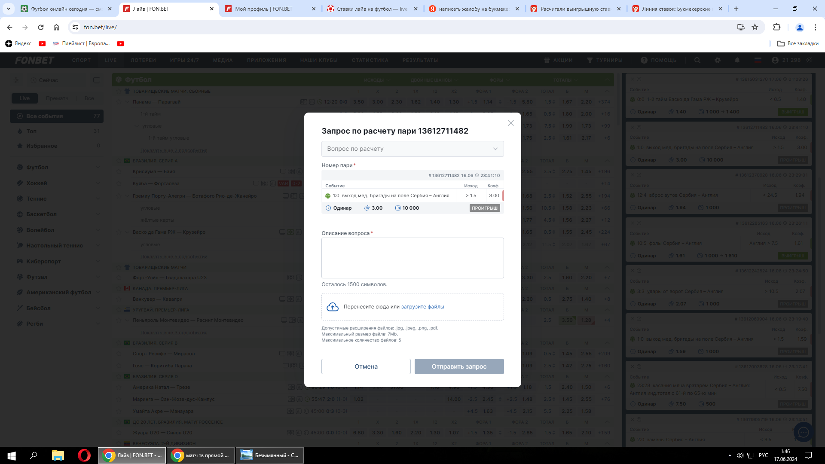Viewport: 825px width, 464px height.
Task: Switch to the 'Мой профиль | FON.BET' tab
Action: click(263, 9)
